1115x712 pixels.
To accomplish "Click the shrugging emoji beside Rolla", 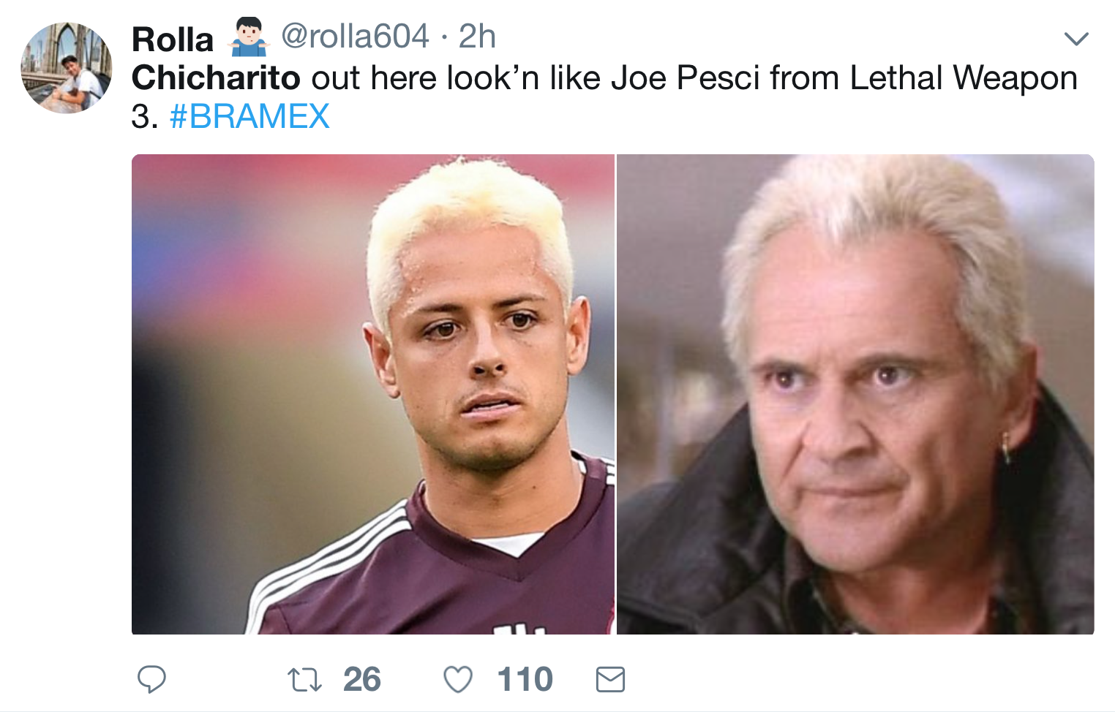I will (x=249, y=37).
